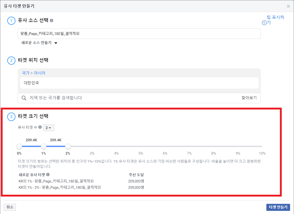This screenshot has height=214, width=294.
Task: Open the 유사 타겟 수 dropdown showing 2
Action: pos(49,128)
